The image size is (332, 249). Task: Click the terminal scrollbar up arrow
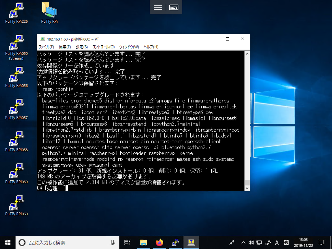click(x=247, y=54)
